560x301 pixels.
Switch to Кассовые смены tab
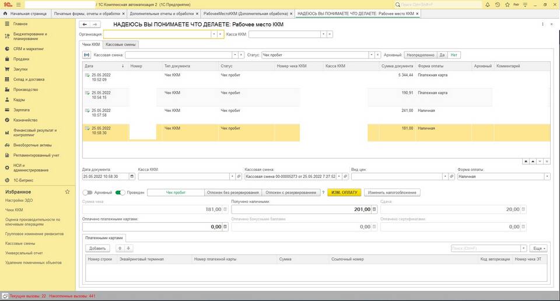(x=120, y=45)
